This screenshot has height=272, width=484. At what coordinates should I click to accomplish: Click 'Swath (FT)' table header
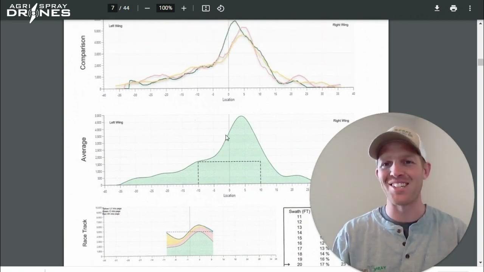299,212
